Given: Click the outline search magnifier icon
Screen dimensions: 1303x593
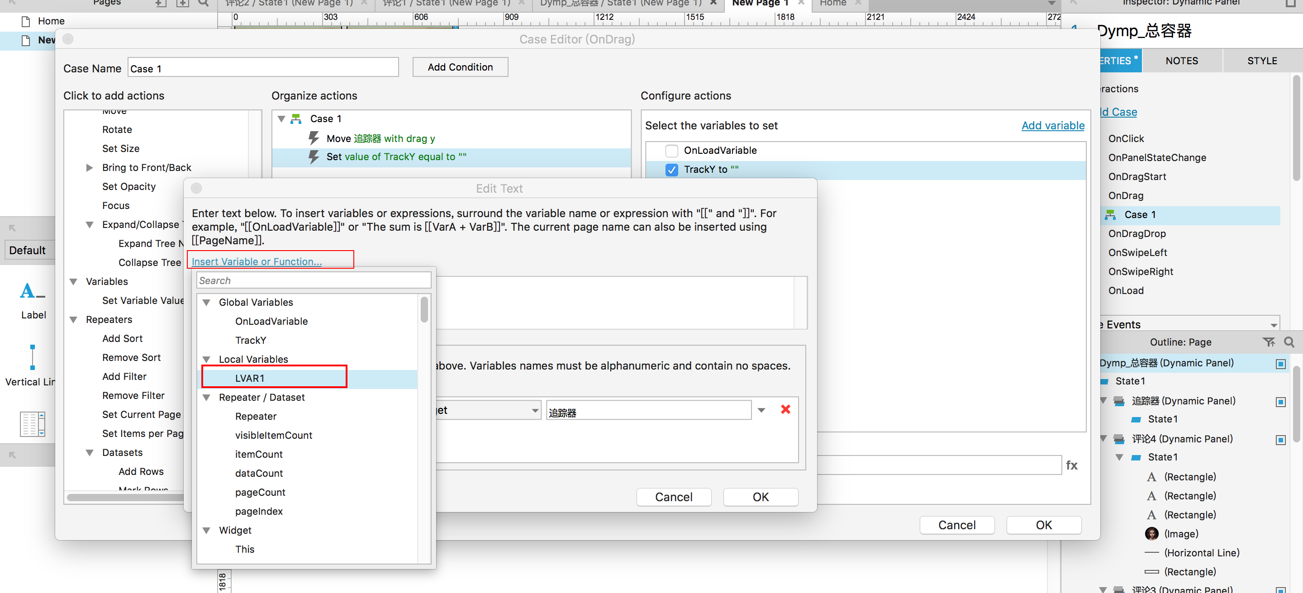Looking at the screenshot, I should [1289, 342].
